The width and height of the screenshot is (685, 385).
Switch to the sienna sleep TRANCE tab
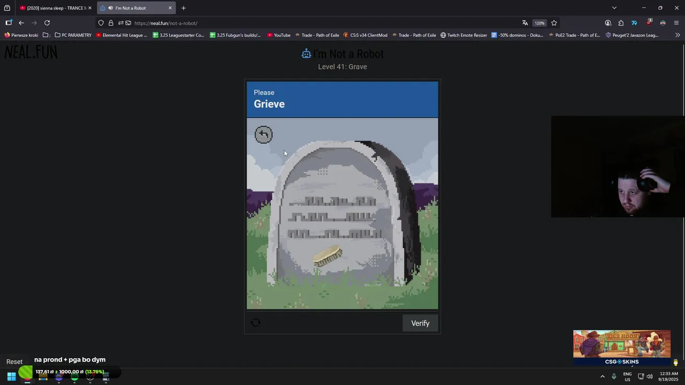tap(52, 8)
